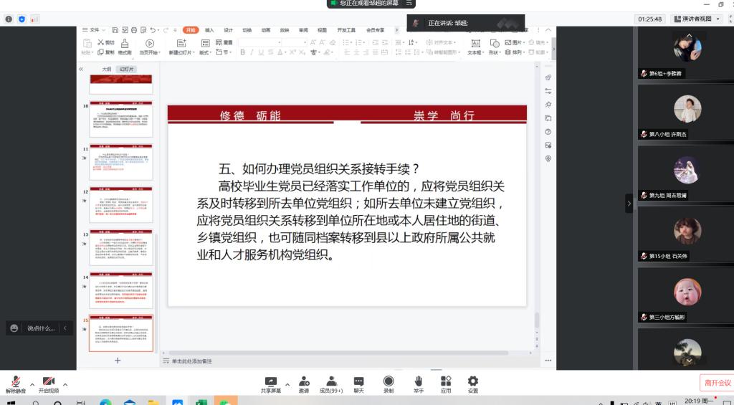734x405 pixels.
Task: Open the Apps (应用) panel
Action: coord(446,383)
